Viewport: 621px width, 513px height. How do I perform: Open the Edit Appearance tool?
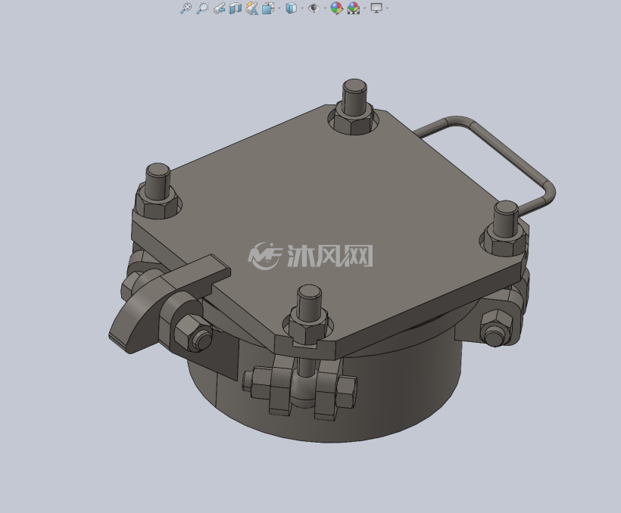click(337, 8)
